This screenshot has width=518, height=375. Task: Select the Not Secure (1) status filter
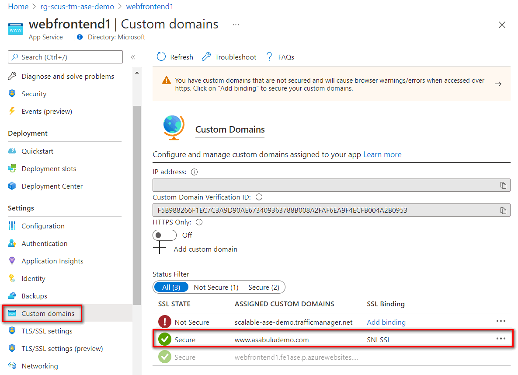pos(216,287)
